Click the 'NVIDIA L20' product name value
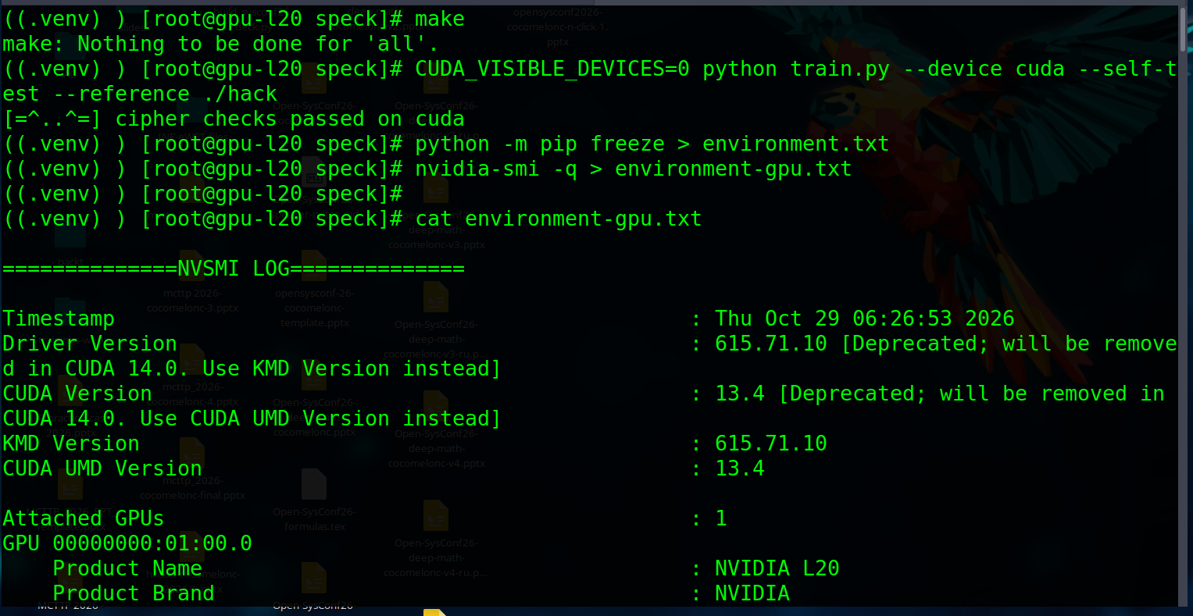Image resolution: width=1193 pixels, height=616 pixels. click(777, 568)
